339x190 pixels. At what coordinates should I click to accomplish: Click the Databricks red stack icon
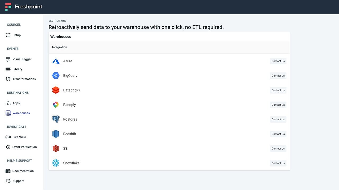coord(56,90)
